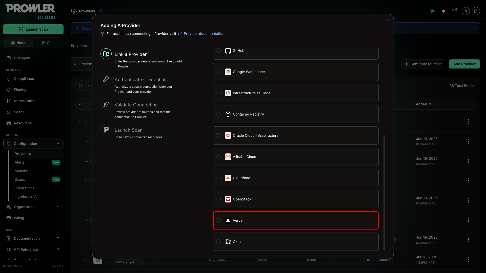Image resolution: width=486 pixels, height=273 pixels.
Task: Choose the Okta radio button
Action: (x=218, y=242)
